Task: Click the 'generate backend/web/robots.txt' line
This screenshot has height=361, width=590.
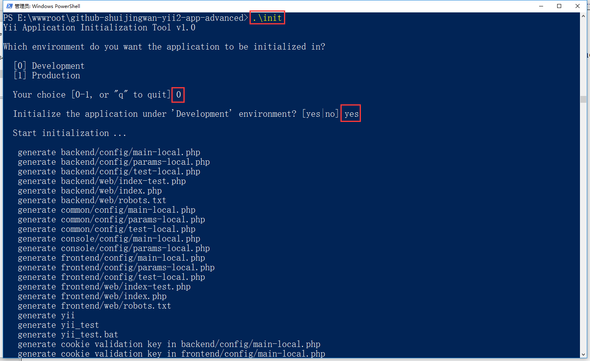Action: (x=92, y=200)
